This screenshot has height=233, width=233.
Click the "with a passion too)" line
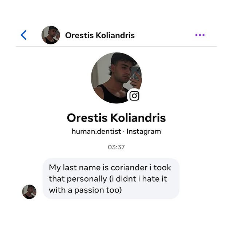pos(85,190)
